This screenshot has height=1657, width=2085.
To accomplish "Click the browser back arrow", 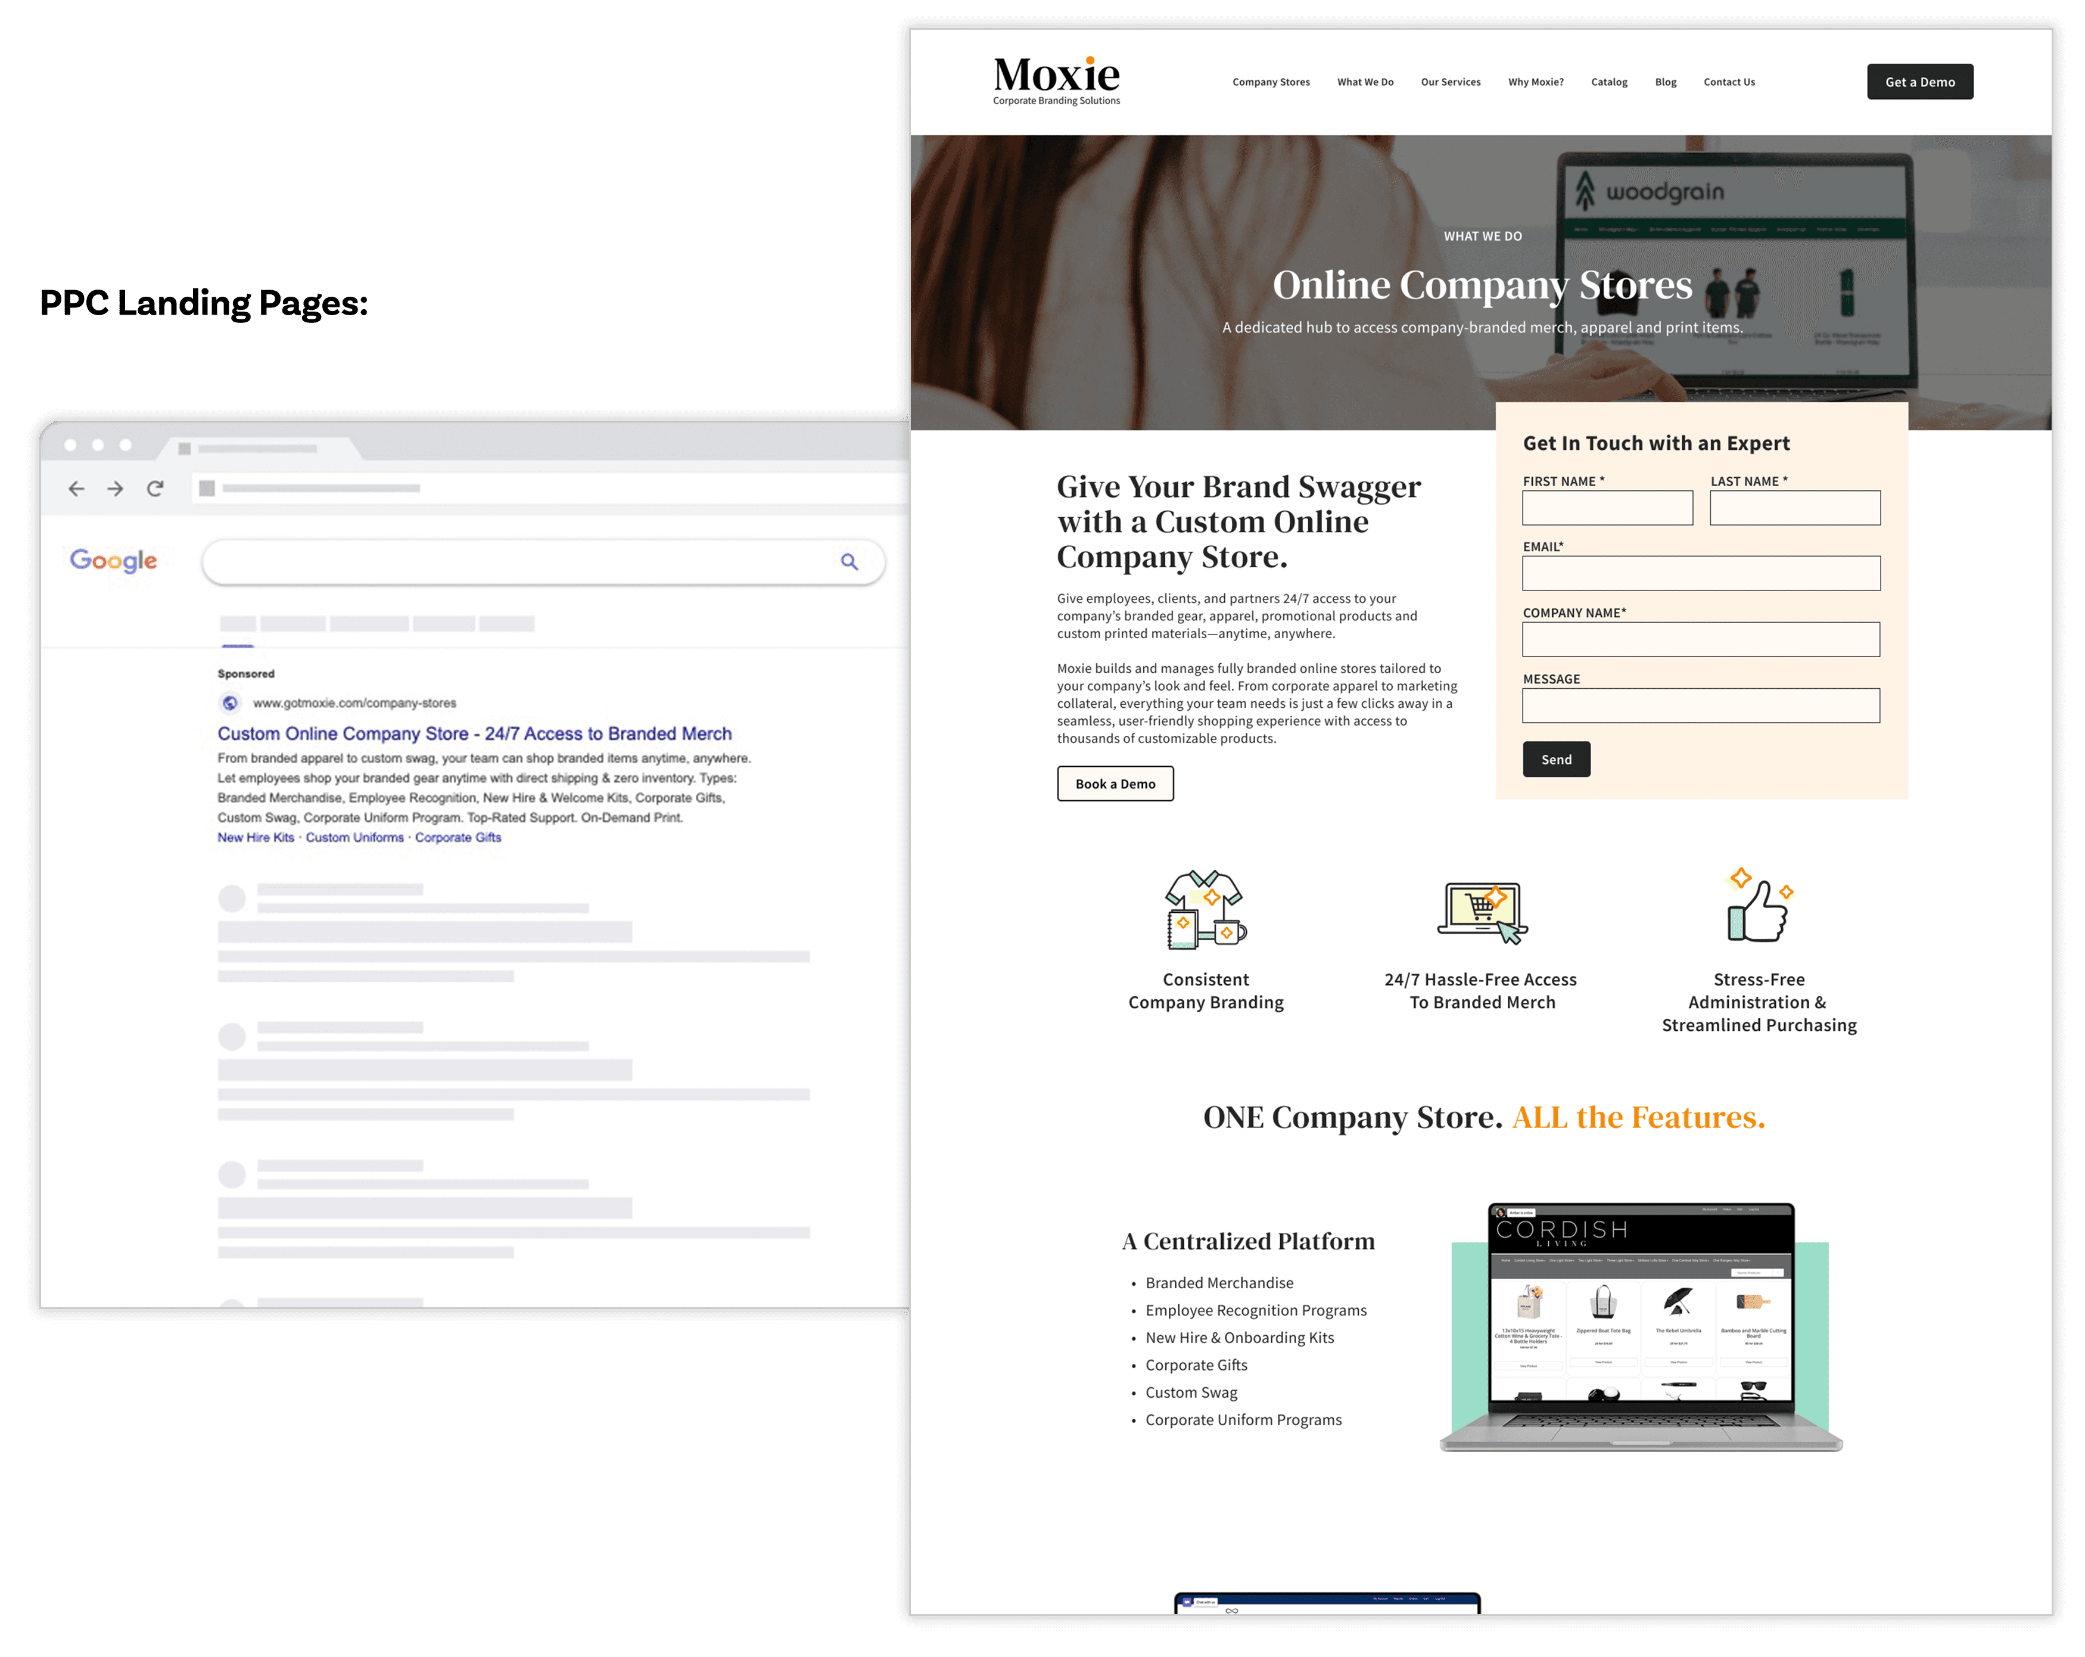I will 76,489.
